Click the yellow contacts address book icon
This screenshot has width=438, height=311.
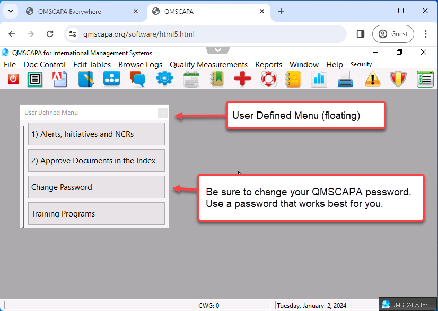(293, 80)
